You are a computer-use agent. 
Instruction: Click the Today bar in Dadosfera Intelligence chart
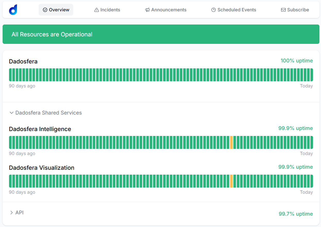click(x=312, y=142)
